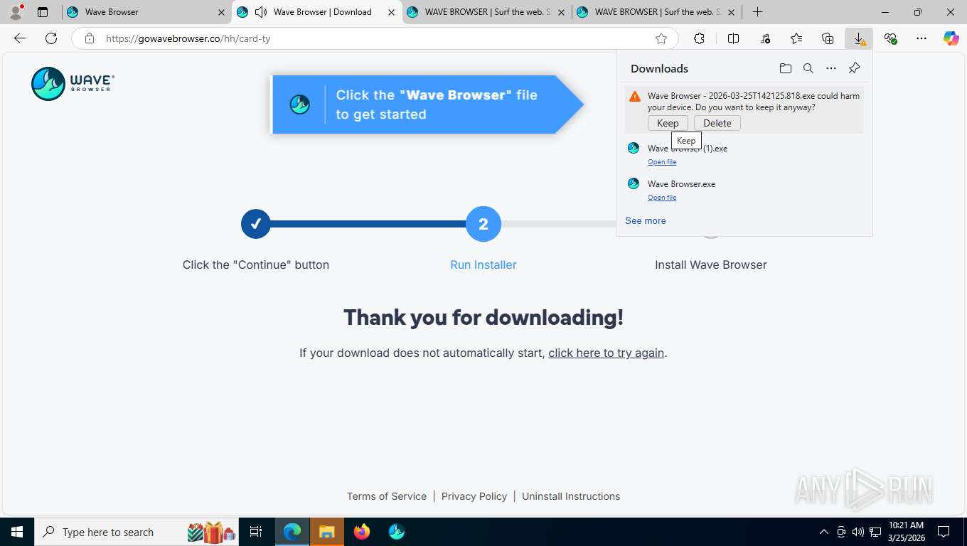
Task: Open more options ellipsis in Downloads panel
Action: (830, 68)
